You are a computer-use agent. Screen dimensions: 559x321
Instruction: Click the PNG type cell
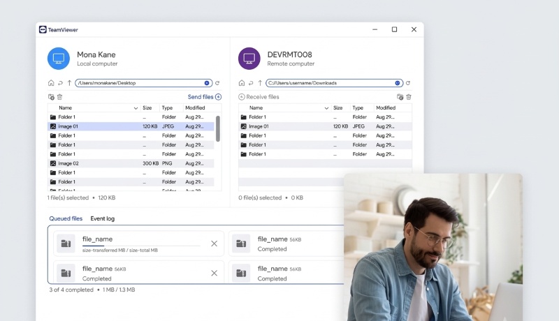pos(167,163)
